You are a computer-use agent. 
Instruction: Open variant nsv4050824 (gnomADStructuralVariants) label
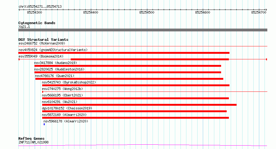pyautogui.click(x=53, y=50)
